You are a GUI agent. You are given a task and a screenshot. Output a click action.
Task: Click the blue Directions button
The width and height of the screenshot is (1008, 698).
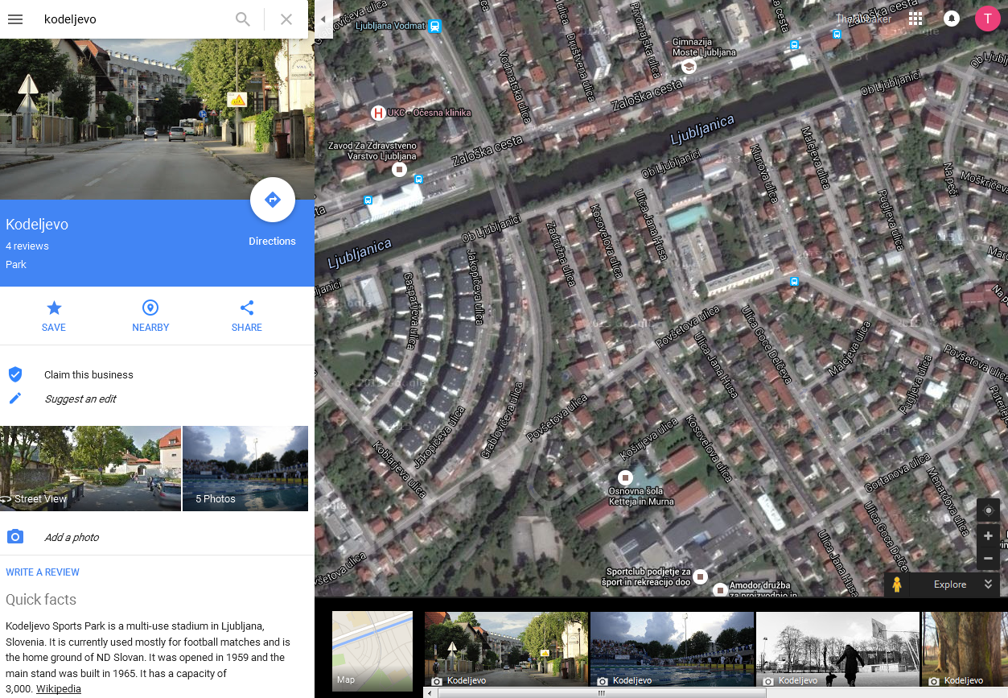(x=272, y=200)
